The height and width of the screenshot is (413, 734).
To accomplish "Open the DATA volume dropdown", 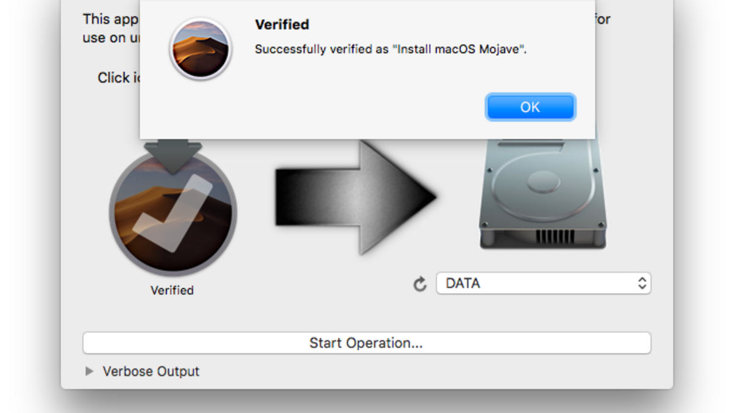I will coord(543,283).
